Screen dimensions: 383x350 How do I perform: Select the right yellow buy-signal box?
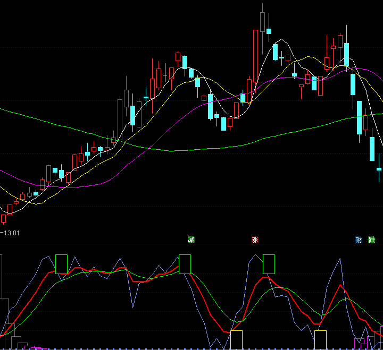320,340
